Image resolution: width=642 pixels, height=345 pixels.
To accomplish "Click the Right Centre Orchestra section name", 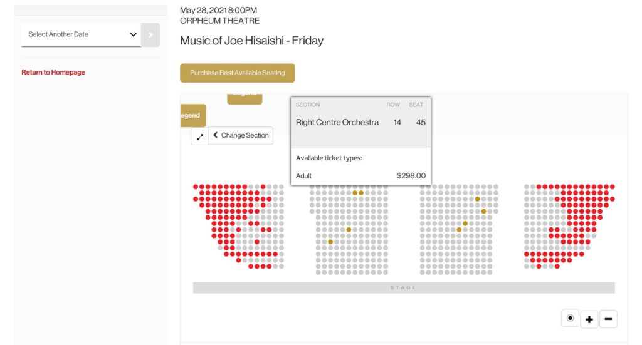I will click(x=337, y=123).
